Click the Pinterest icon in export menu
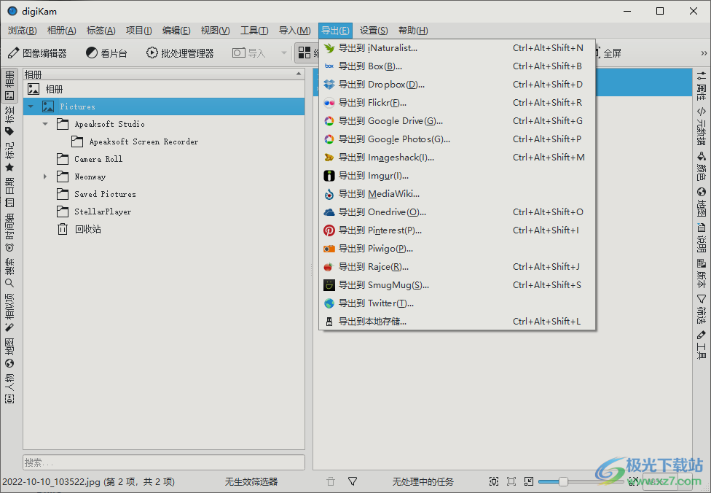The width and height of the screenshot is (711, 493). pyautogui.click(x=329, y=230)
